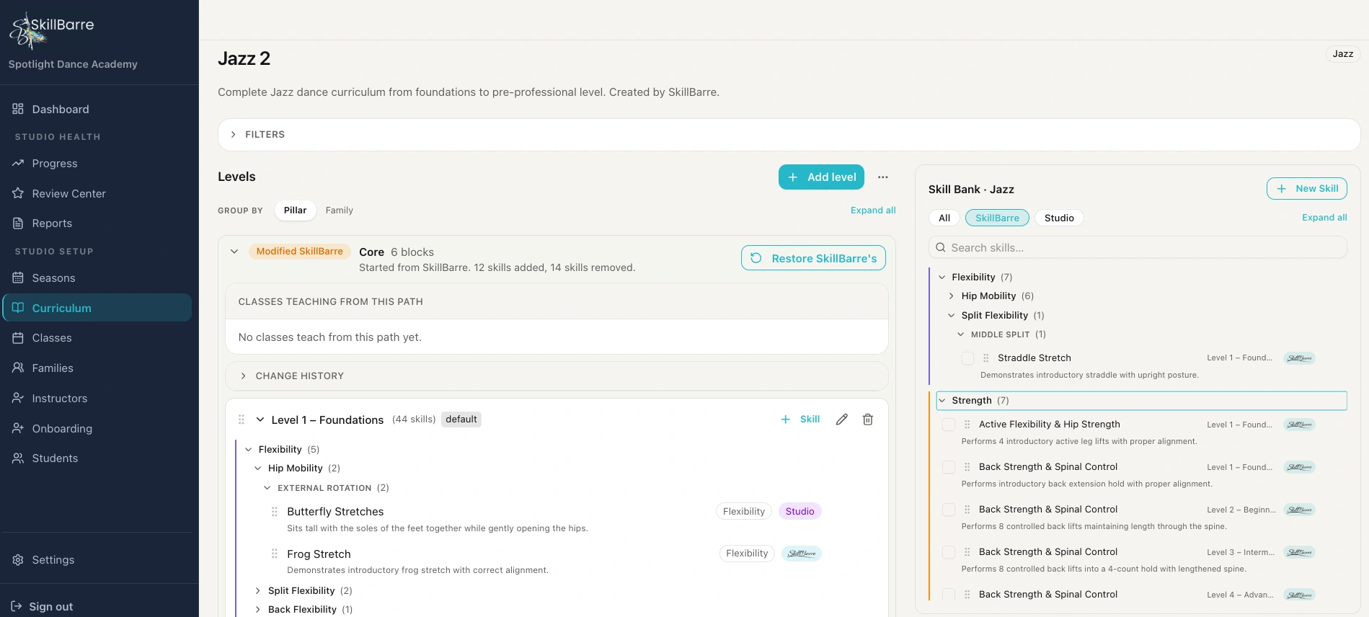Group levels by Pillar

click(295, 210)
